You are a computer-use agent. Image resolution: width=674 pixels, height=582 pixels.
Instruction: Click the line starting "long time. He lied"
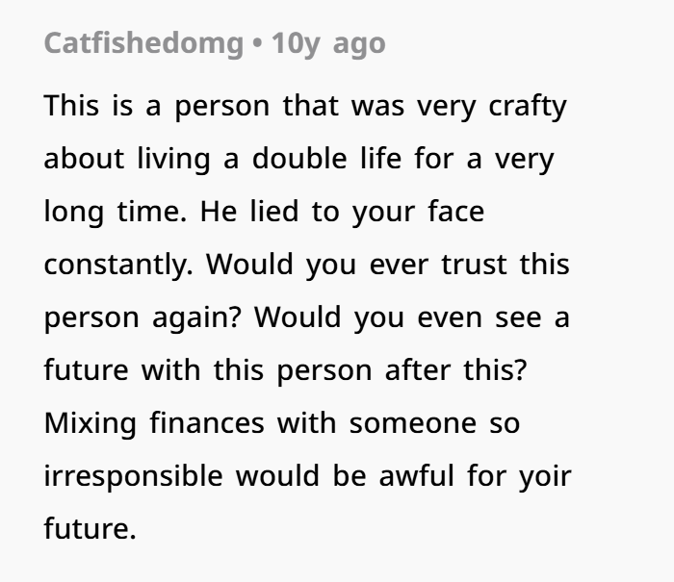point(263,211)
